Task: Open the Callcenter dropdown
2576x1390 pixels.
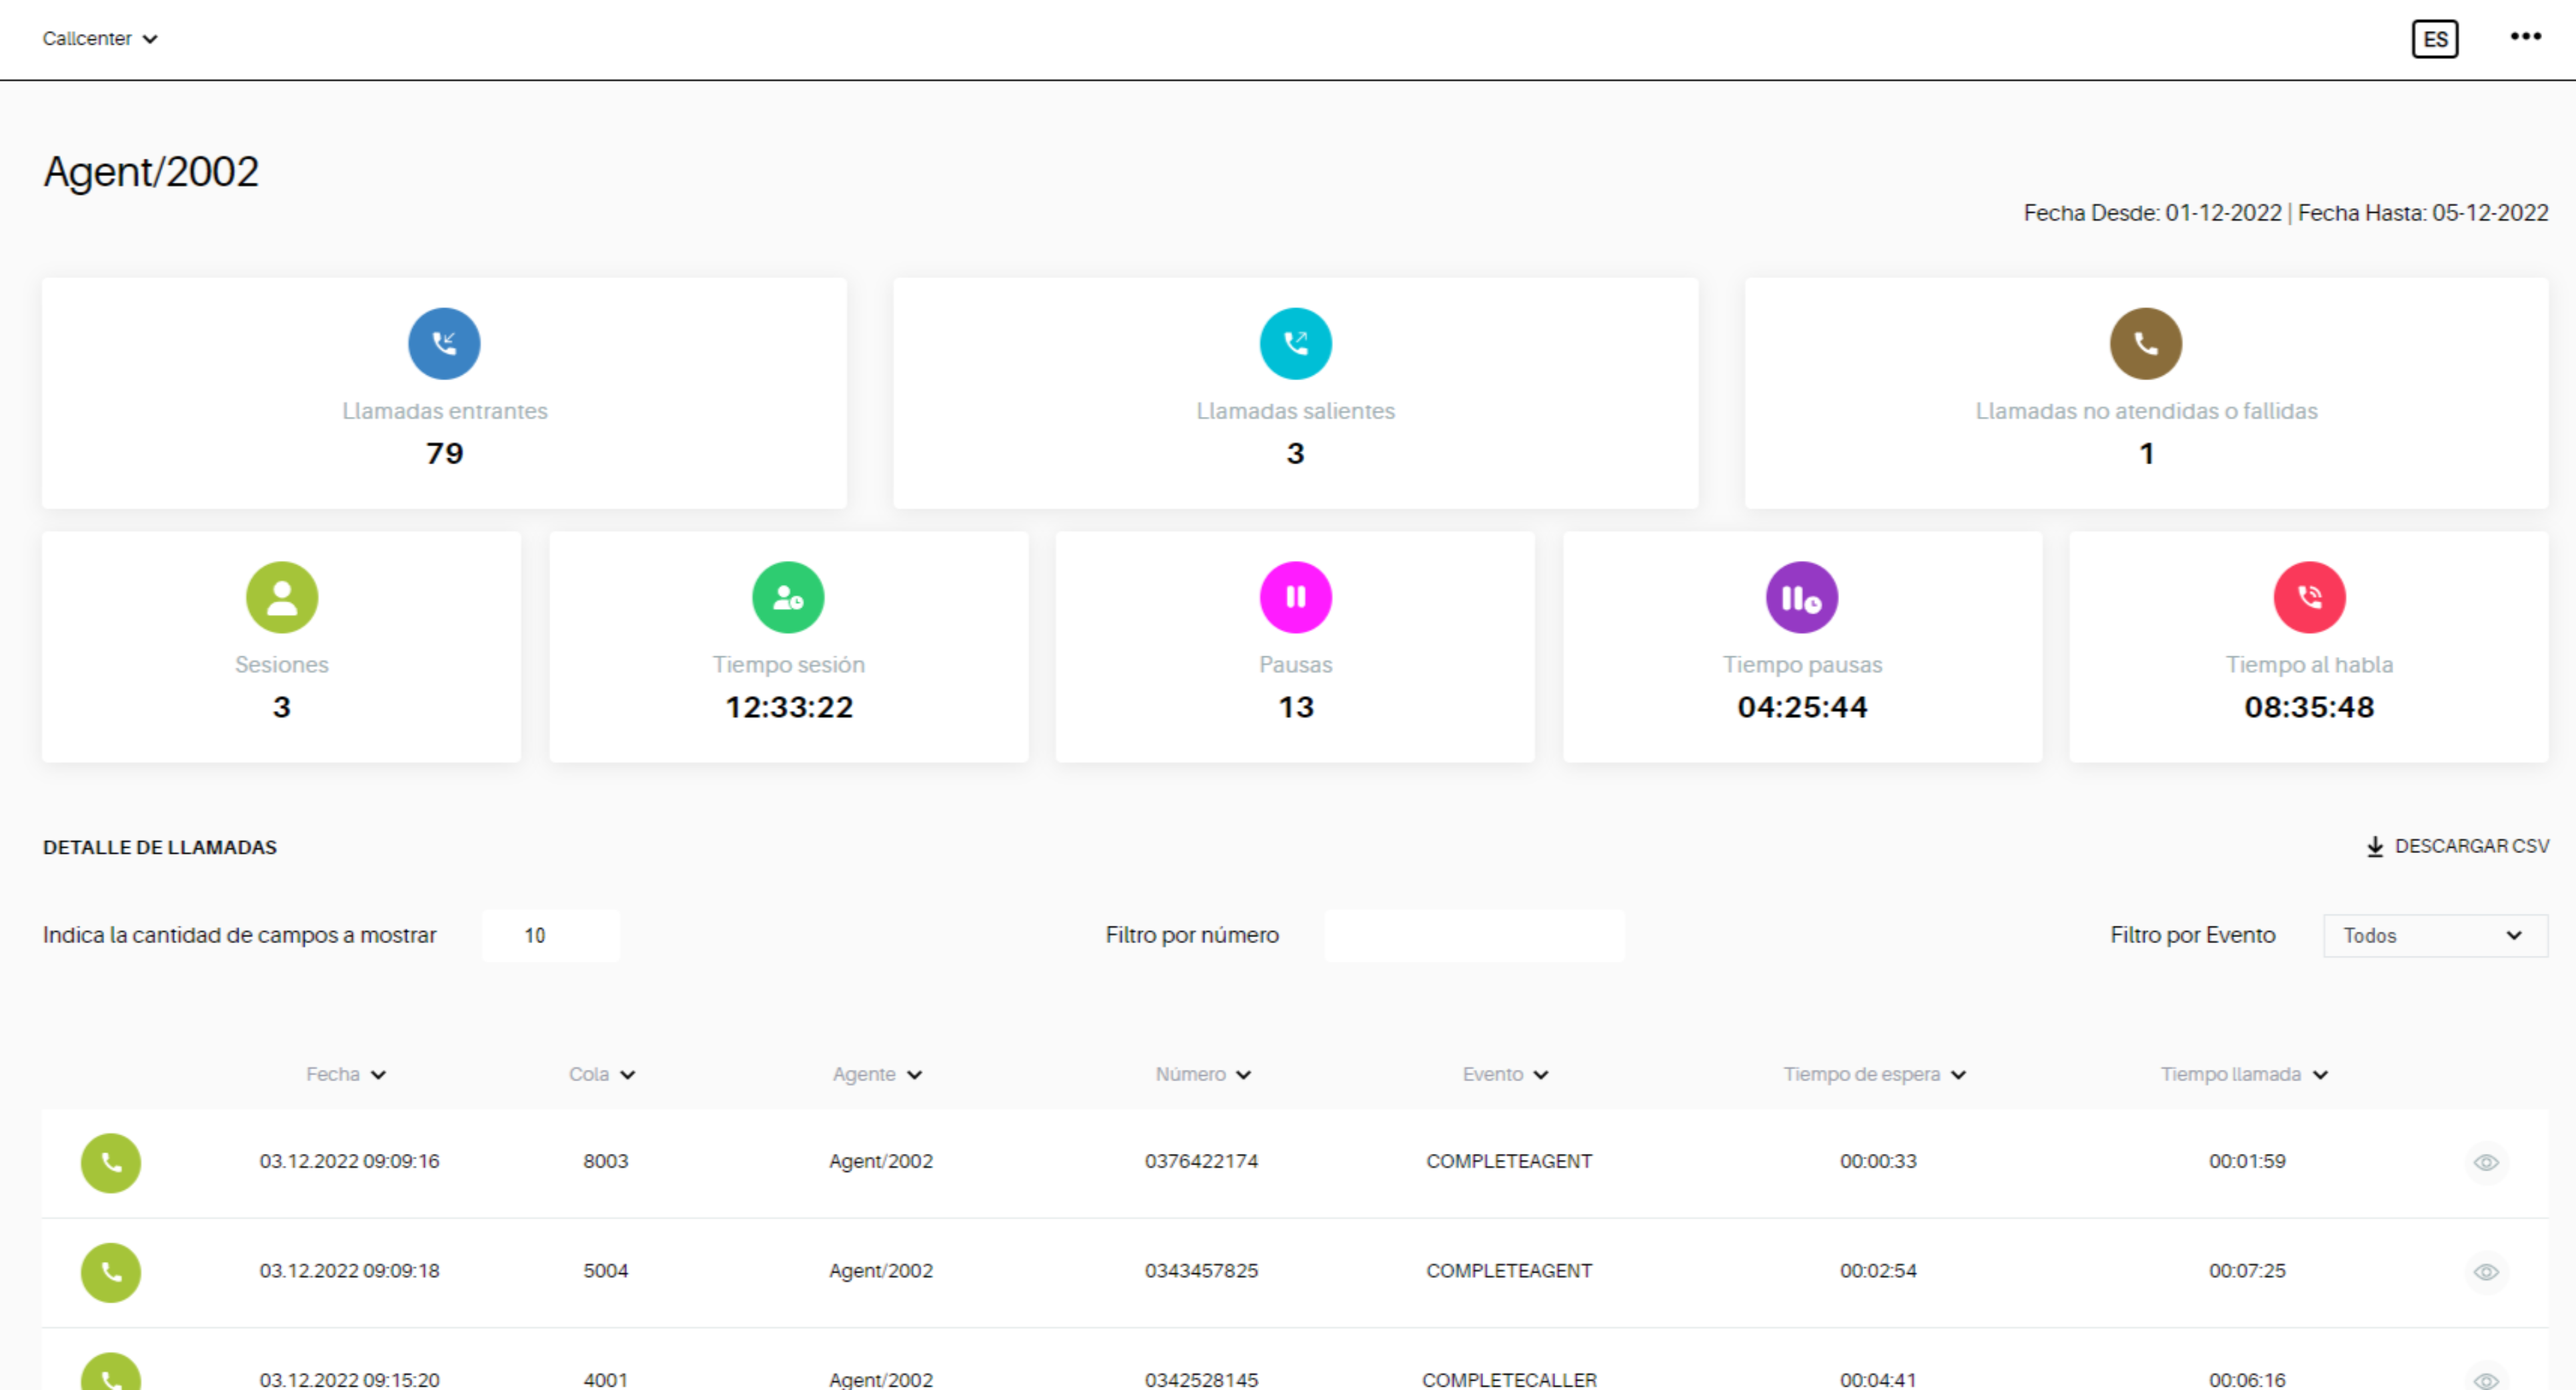Action: (100, 38)
